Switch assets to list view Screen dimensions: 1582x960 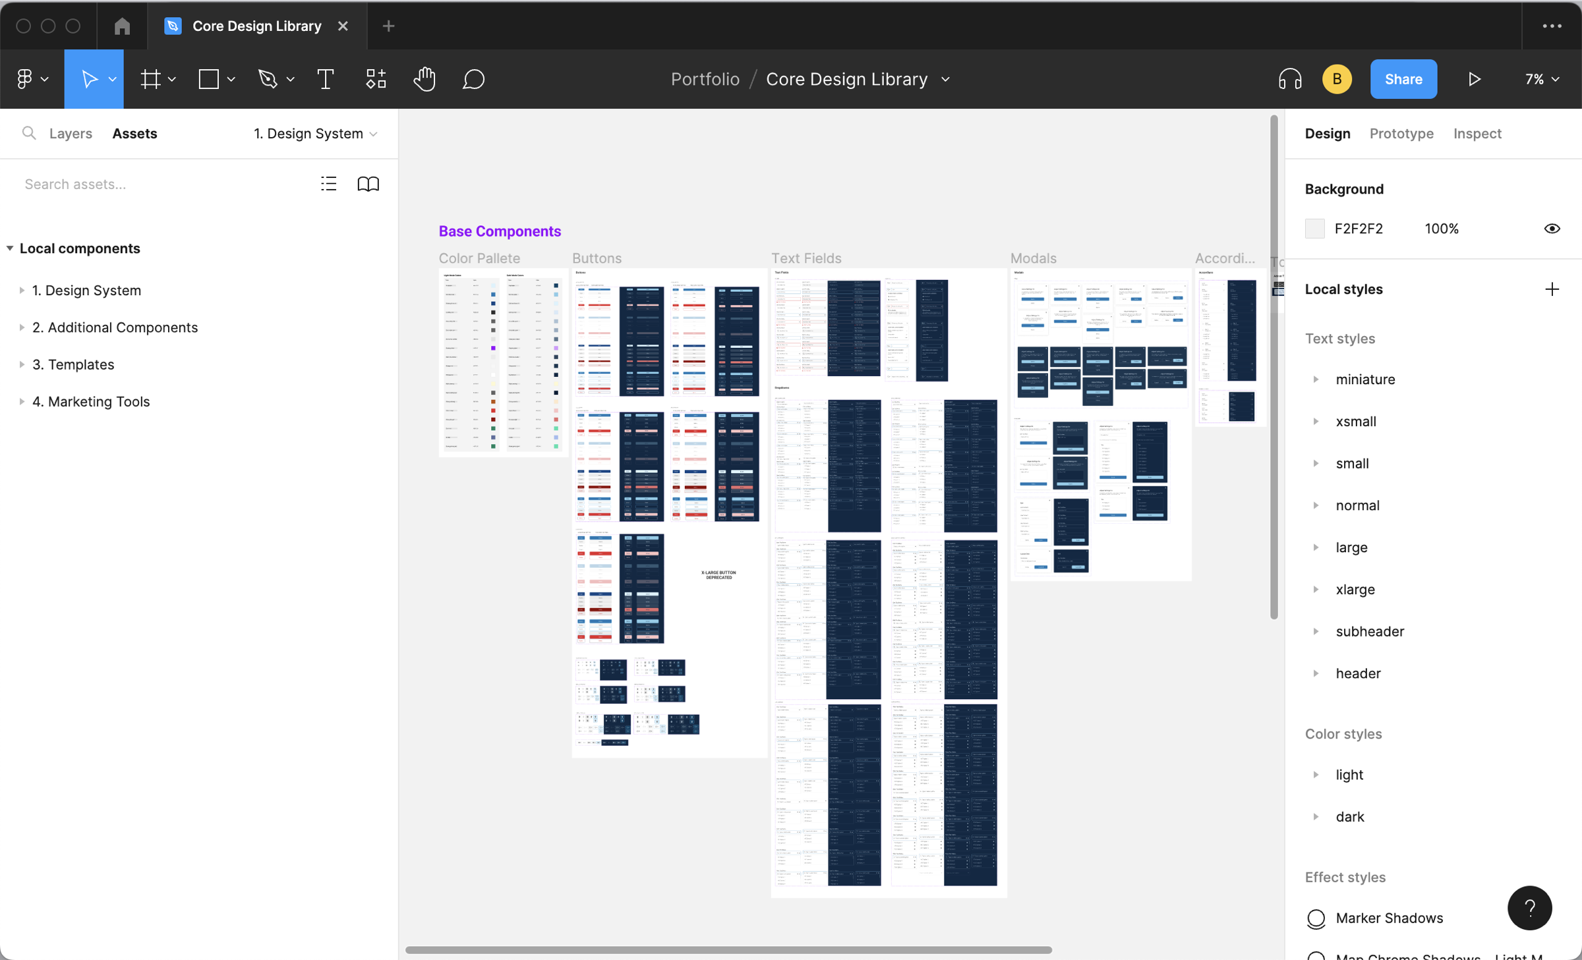tap(328, 184)
